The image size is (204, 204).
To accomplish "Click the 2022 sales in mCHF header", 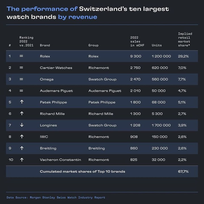I will (x=137, y=41).
